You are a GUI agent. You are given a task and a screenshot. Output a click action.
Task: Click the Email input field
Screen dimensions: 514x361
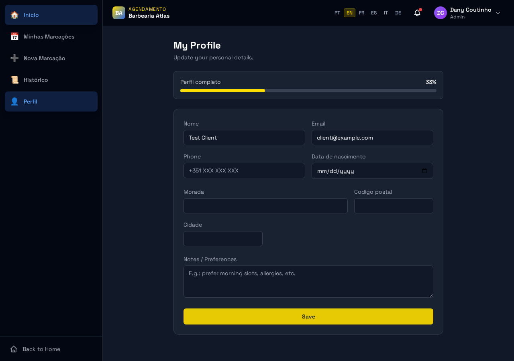click(x=372, y=138)
